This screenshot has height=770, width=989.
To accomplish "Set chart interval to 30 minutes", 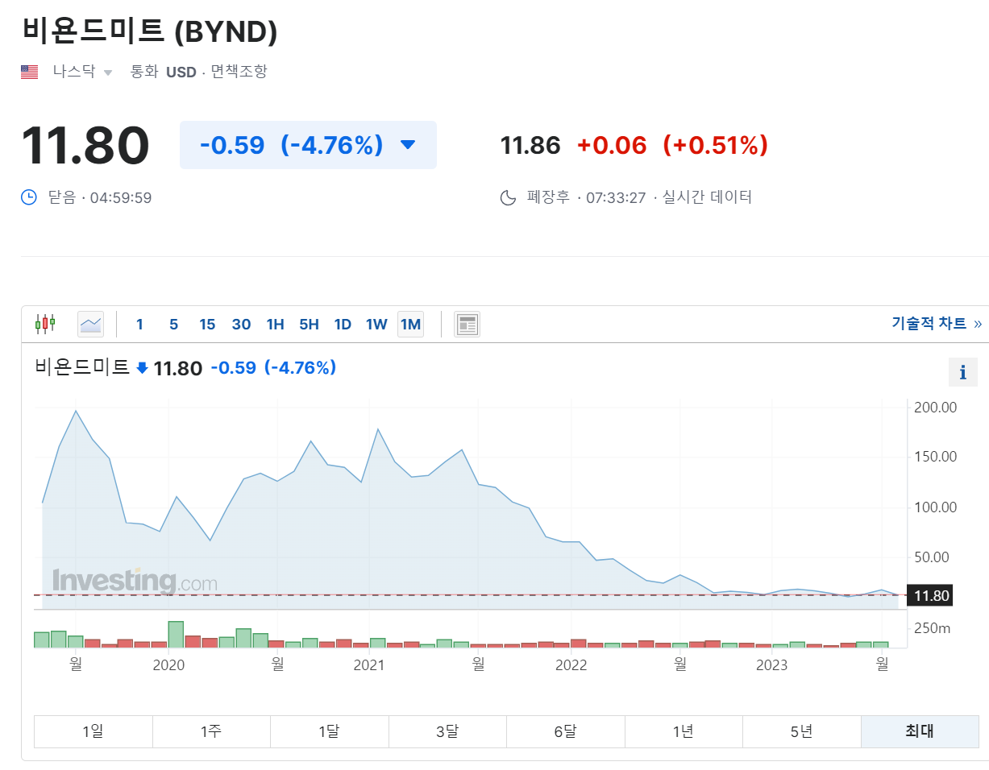I will (x=241, y=325).
